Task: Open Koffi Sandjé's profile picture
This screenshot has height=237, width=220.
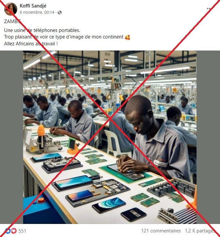Action: click(x=10, y=9)
